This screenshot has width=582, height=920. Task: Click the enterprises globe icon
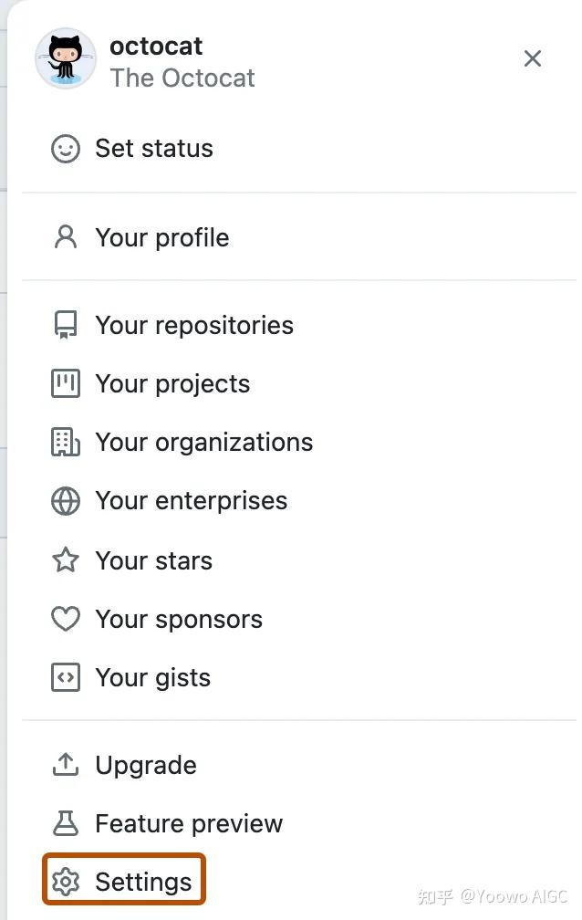point(66,501)
